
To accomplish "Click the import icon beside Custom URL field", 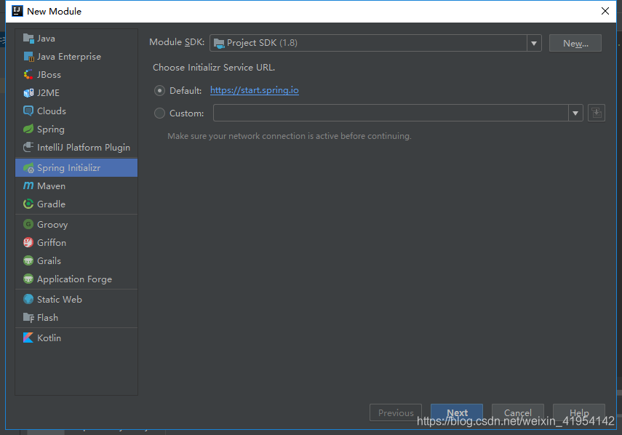I will point(597,113).
